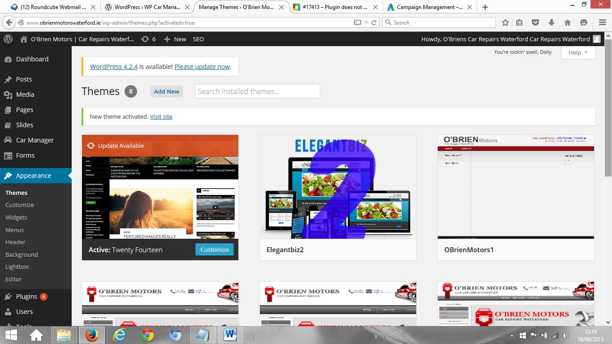Expand the Help dropdown panel
This screenshot has height=344, width=612.
578,52
